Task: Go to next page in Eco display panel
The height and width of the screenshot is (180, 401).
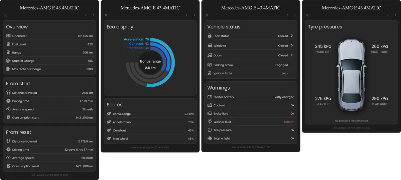Action: tap(194, 15)
